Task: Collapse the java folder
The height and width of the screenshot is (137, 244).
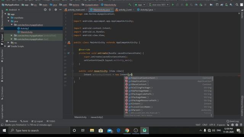Action: [8, 21]
